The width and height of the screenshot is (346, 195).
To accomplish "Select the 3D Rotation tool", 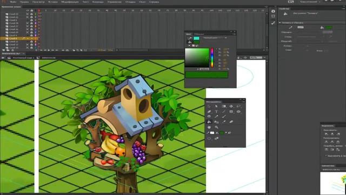I will coord(231,106).
